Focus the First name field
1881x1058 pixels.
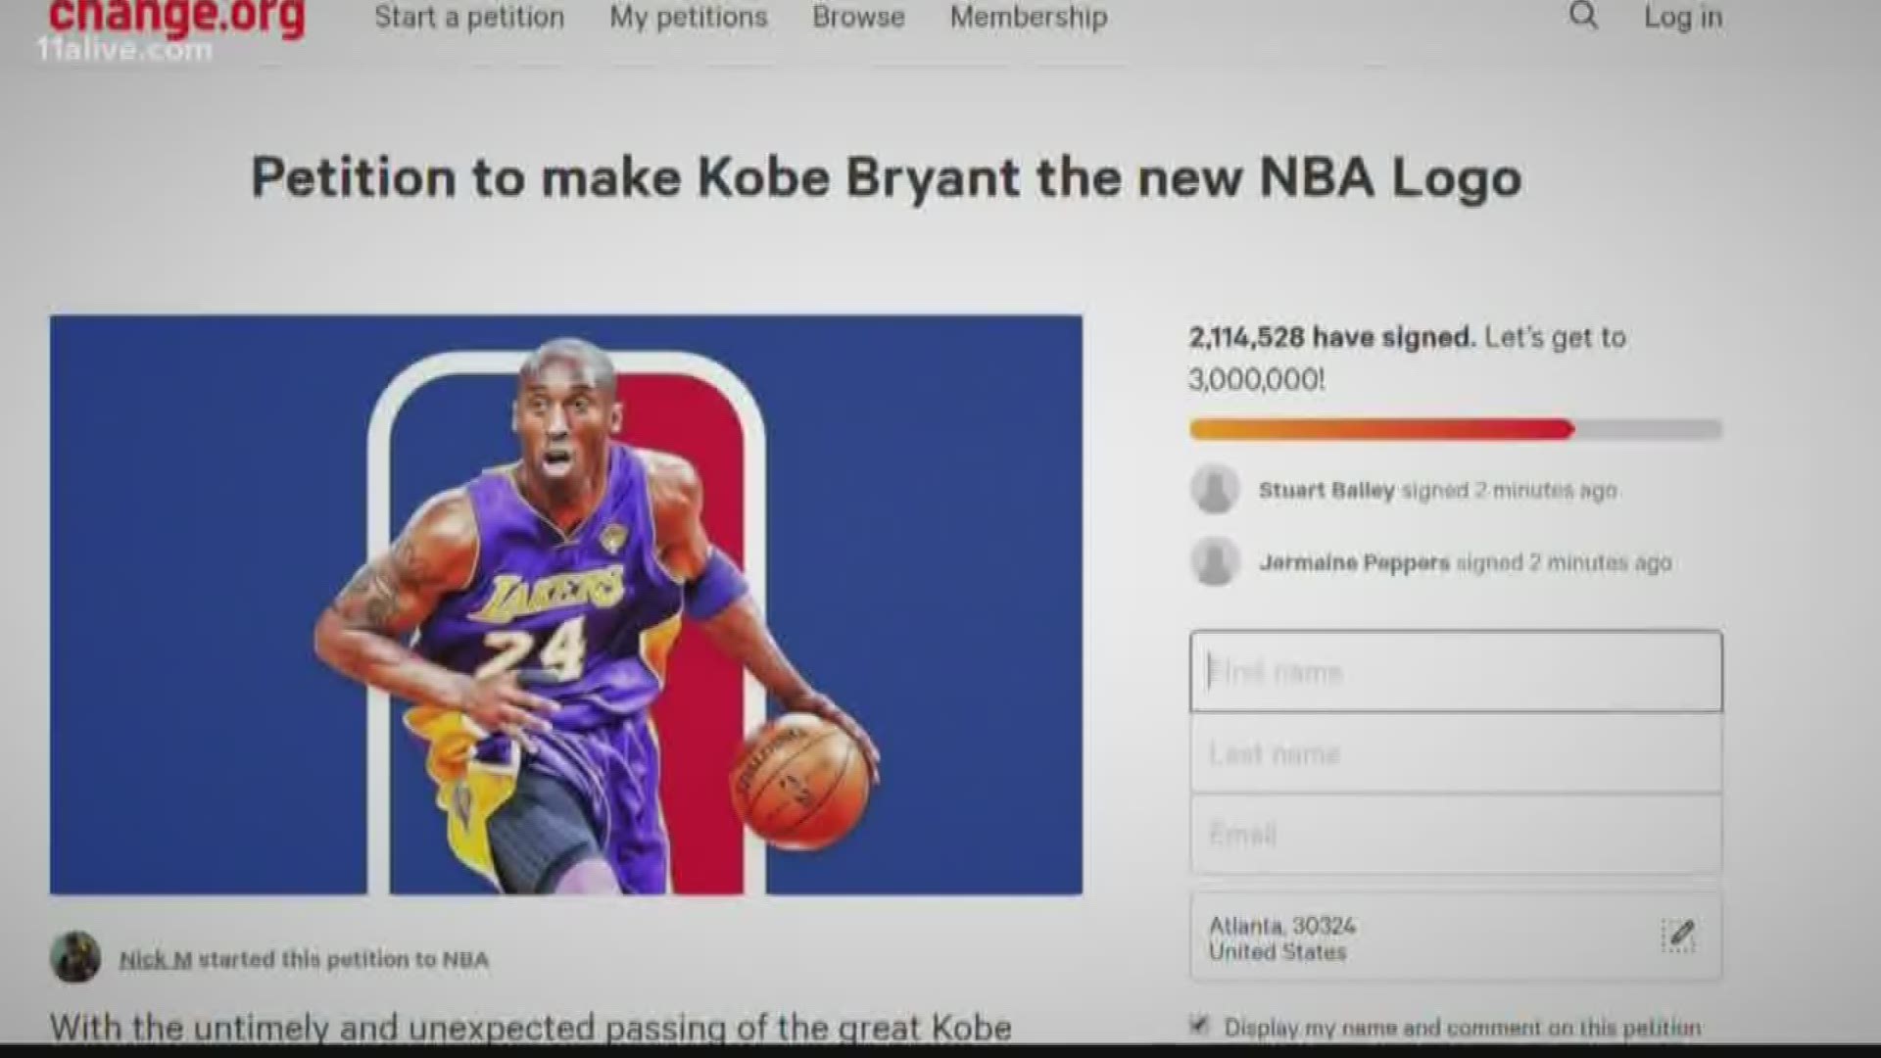pyautogui.click(x=1456, y=671)
